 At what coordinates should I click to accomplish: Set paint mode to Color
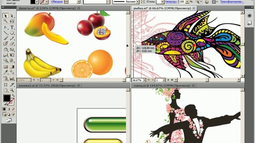coord(4,109)
